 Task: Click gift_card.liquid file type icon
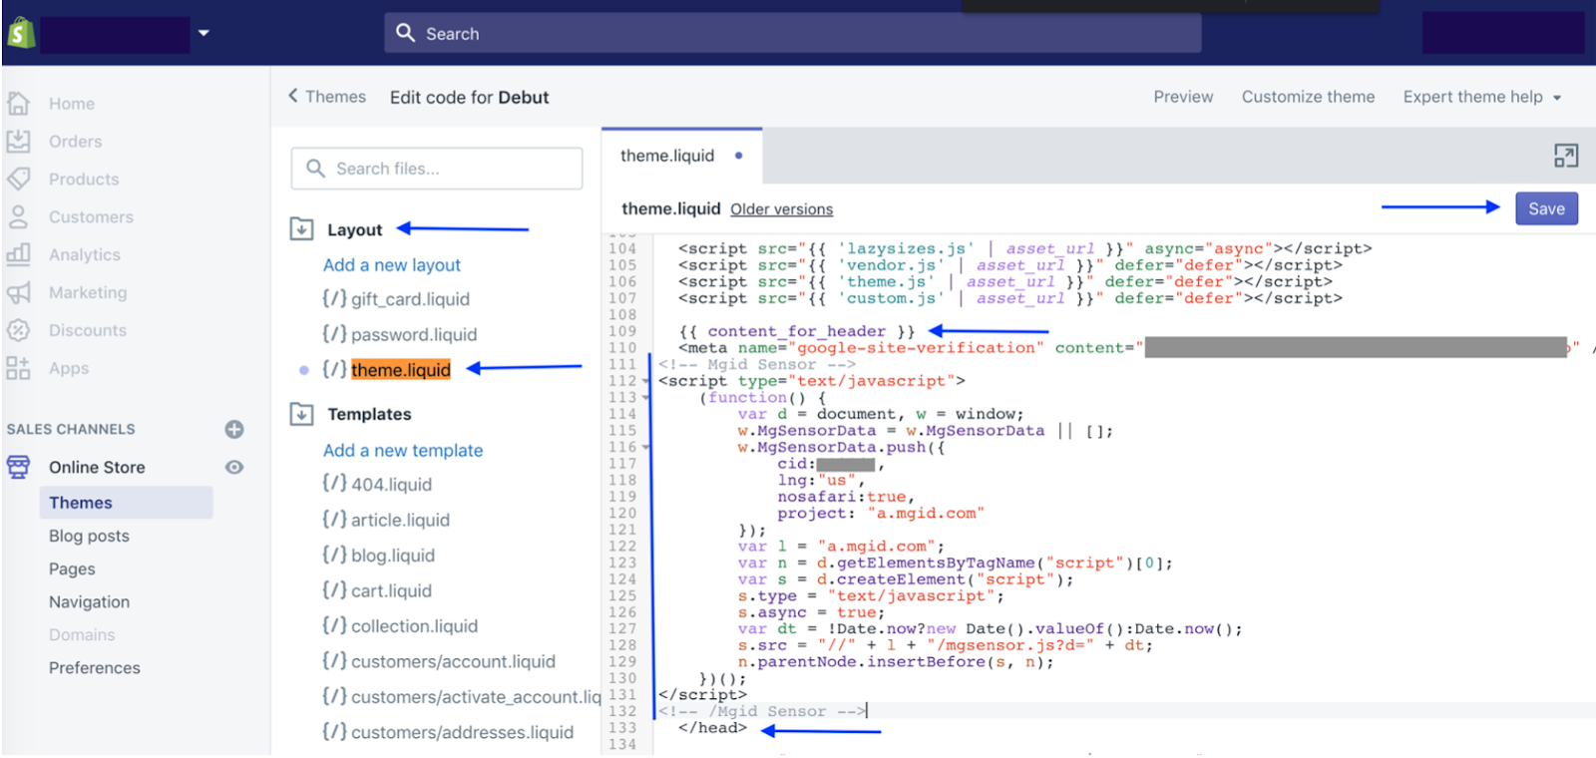point(334,298)
